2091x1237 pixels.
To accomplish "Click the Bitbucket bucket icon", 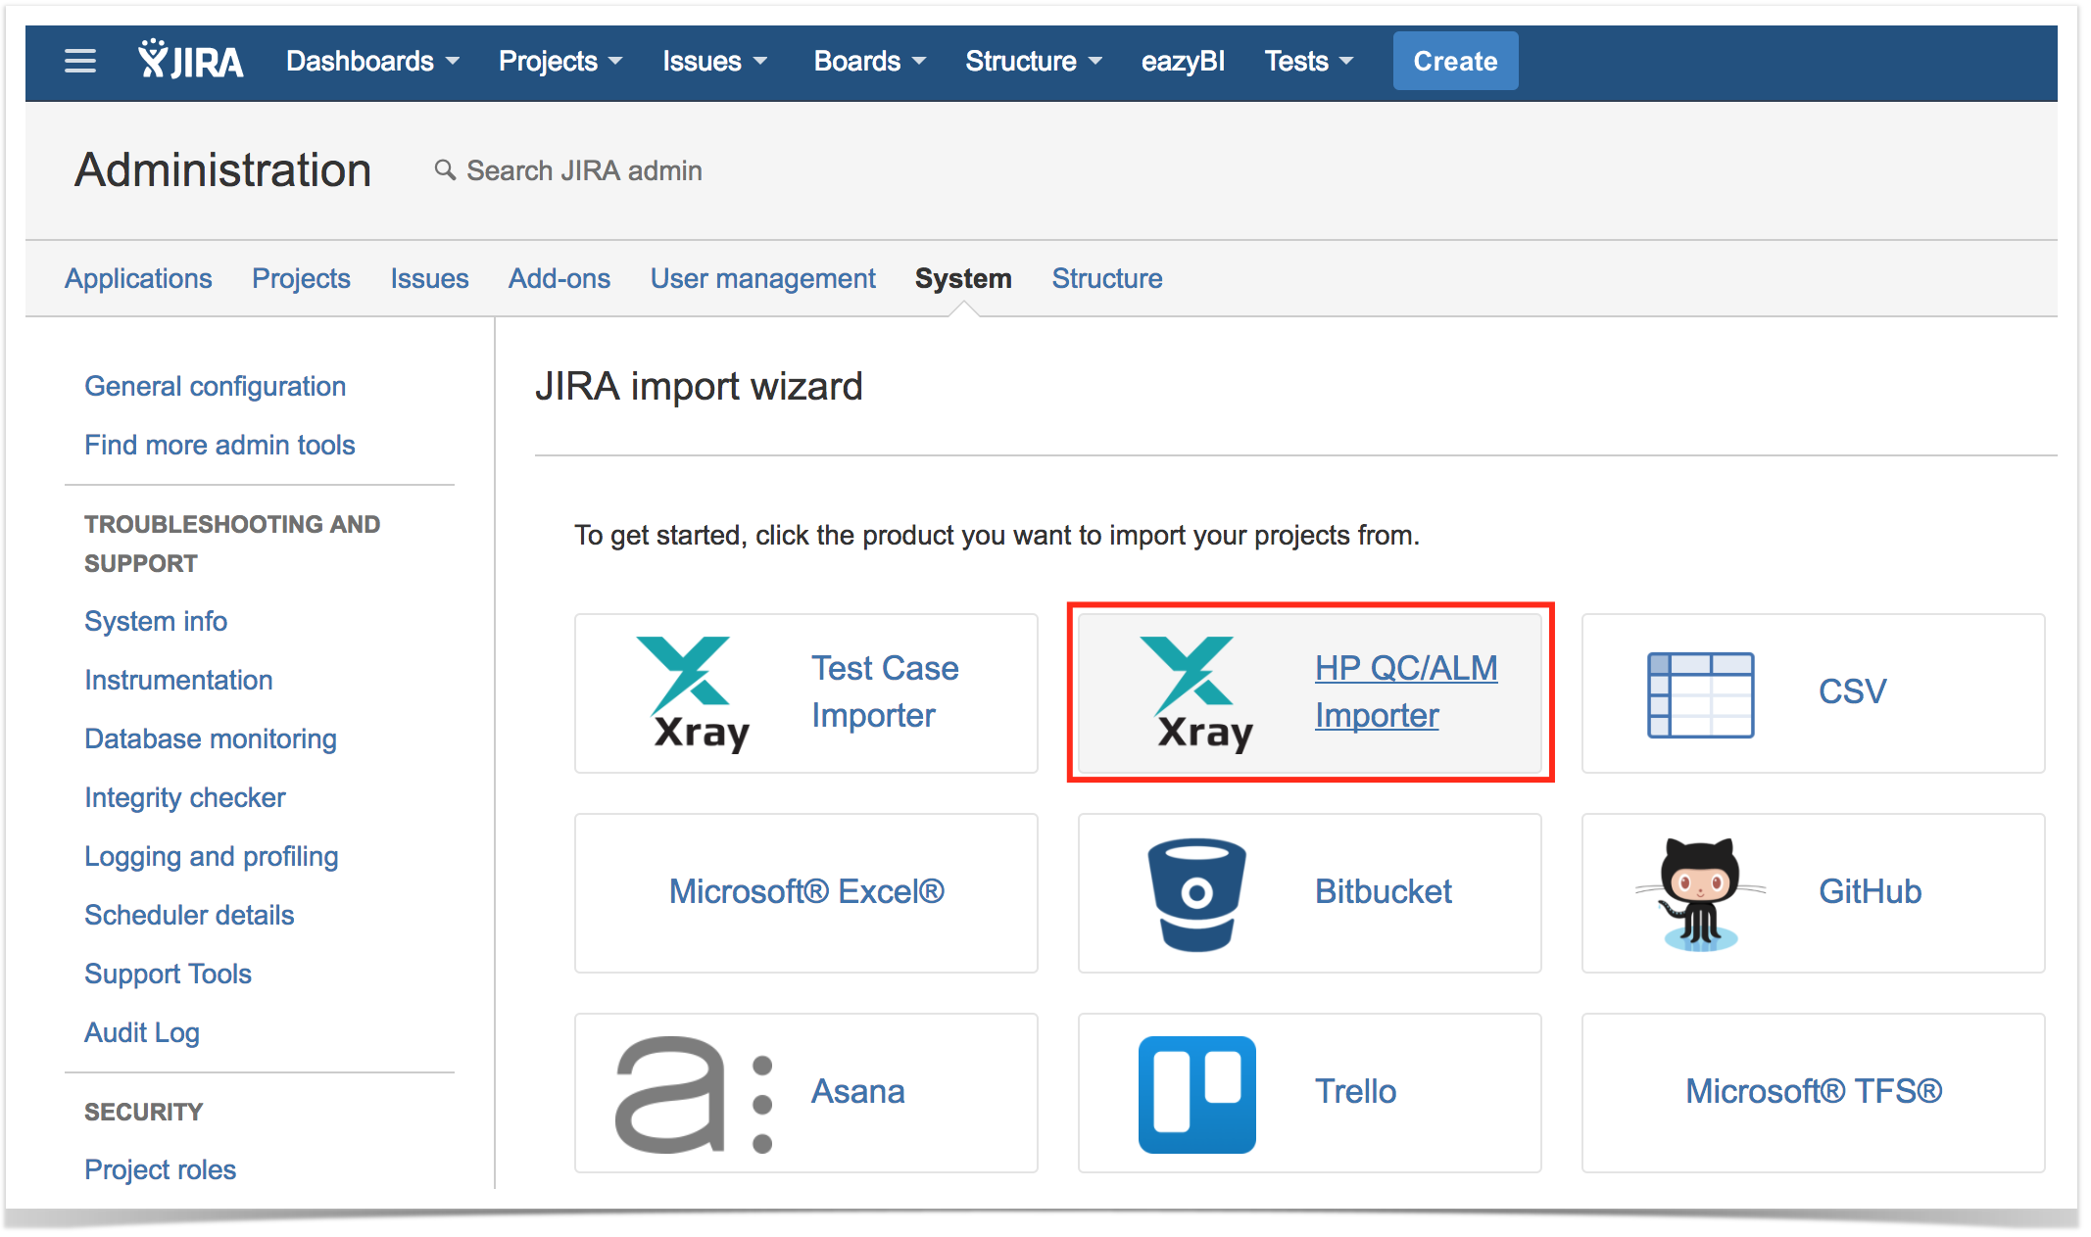I will [x=1197, y=891].
